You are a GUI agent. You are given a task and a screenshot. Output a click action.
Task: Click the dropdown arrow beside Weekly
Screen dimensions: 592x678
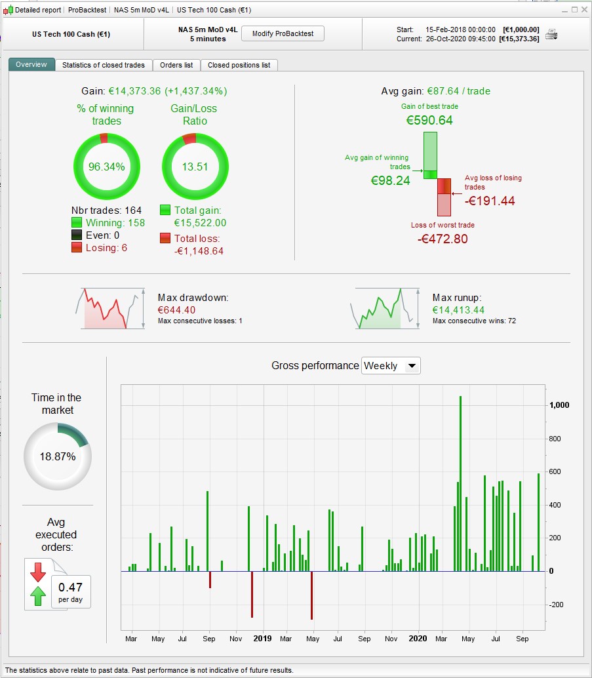click(412, 366)
